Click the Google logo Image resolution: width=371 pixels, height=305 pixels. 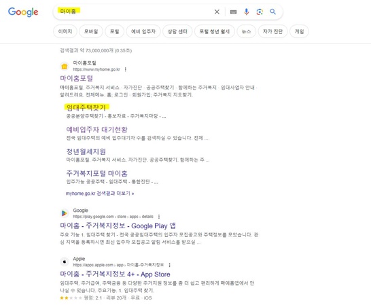click(x=23, y=12)
